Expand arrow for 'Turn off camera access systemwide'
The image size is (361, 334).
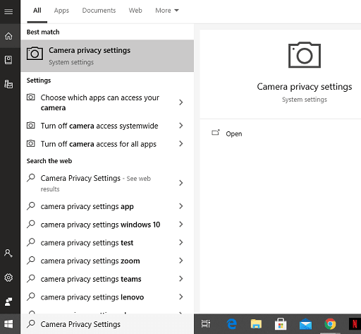click(x=180, y=126)
